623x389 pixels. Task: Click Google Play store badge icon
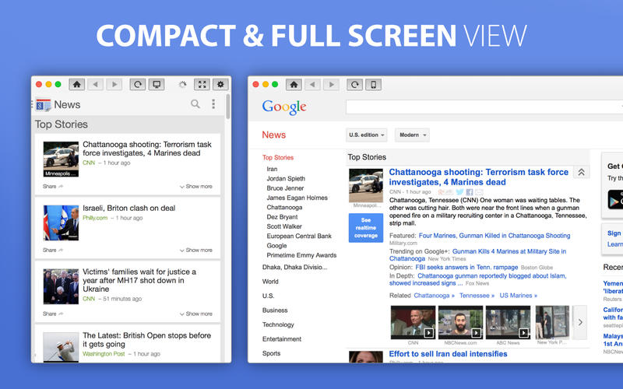[615, 200]
